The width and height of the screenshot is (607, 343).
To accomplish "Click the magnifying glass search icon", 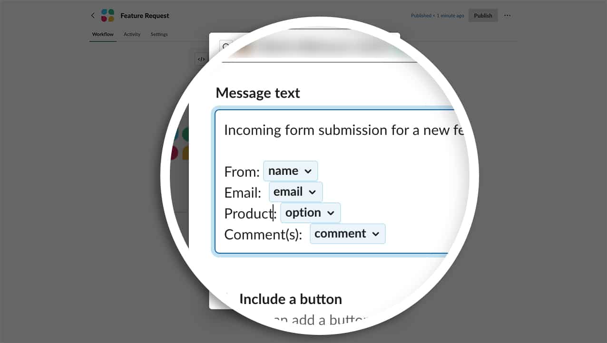I will [x=226, y=46].
